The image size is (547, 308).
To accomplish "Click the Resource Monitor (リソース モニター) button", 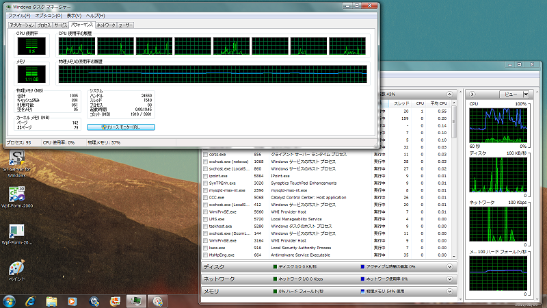I will (121, 127).
